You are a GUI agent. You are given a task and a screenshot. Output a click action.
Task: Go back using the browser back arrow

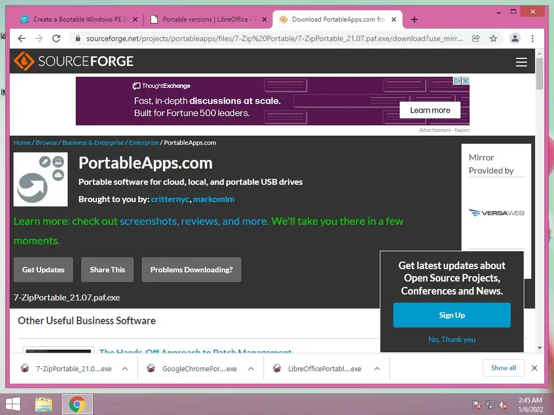coord(22,38)
